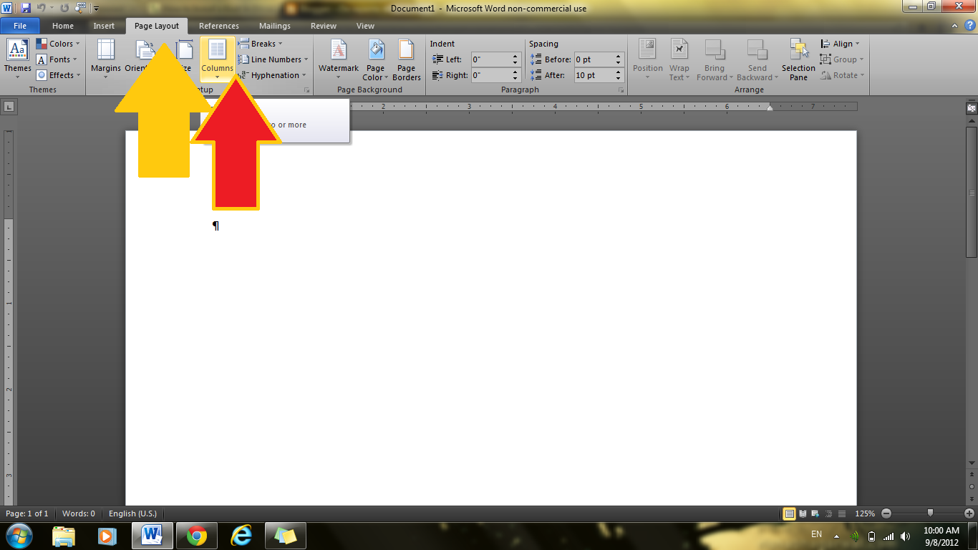Expand the theme Effects dropdown

coord(59,75)
